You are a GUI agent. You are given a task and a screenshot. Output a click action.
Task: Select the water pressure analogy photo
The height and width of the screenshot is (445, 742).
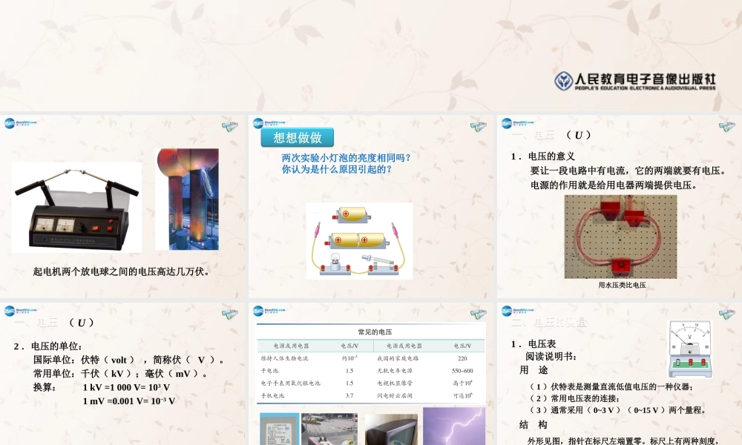[620, 237]
